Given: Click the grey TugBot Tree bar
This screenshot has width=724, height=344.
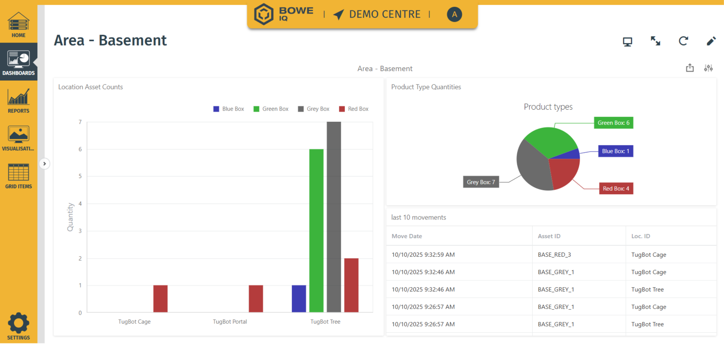Looking at the screenshot, I should tap(334, 217).
